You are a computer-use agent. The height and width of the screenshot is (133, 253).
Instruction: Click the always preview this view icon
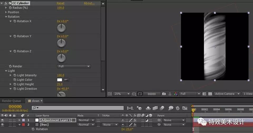110,94
